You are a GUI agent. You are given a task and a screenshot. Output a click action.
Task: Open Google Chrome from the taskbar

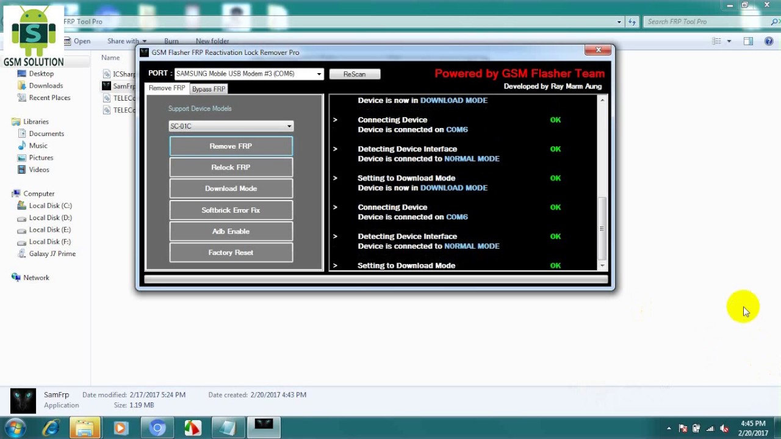[157, 428]
